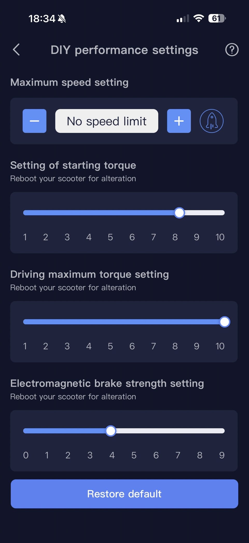Tap the DIY performance settings title
249x543 pixels.
(x=125, y=50)
